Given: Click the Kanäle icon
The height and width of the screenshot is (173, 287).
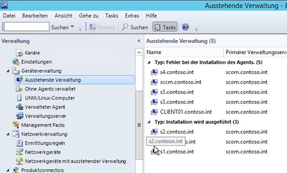Looking at the screenshot, I should click(19, 53).
